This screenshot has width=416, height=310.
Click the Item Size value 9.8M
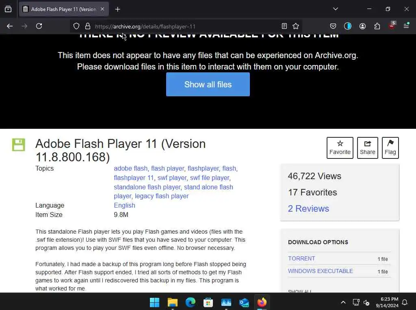point(121,215)
